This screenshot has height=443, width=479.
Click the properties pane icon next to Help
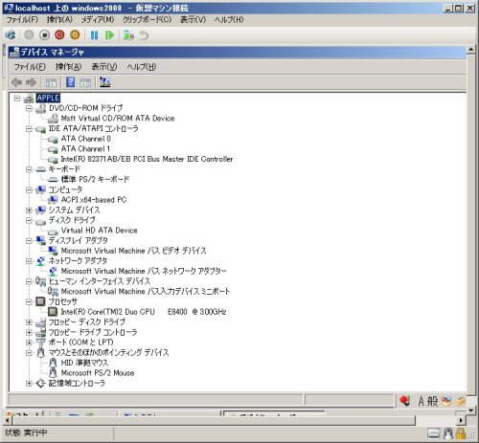85,82
